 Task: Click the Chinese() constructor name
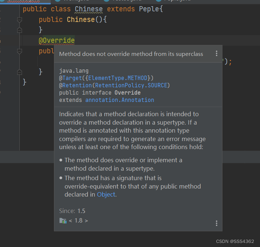pos(80,20)
